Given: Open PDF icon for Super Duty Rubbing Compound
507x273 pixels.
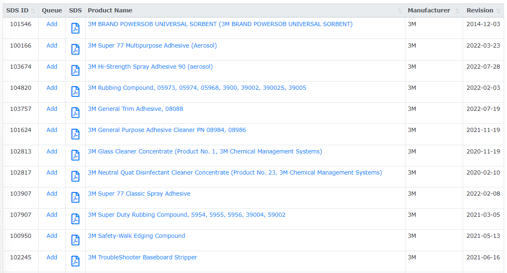Looking at the screenshot, I should pos(75,219).
